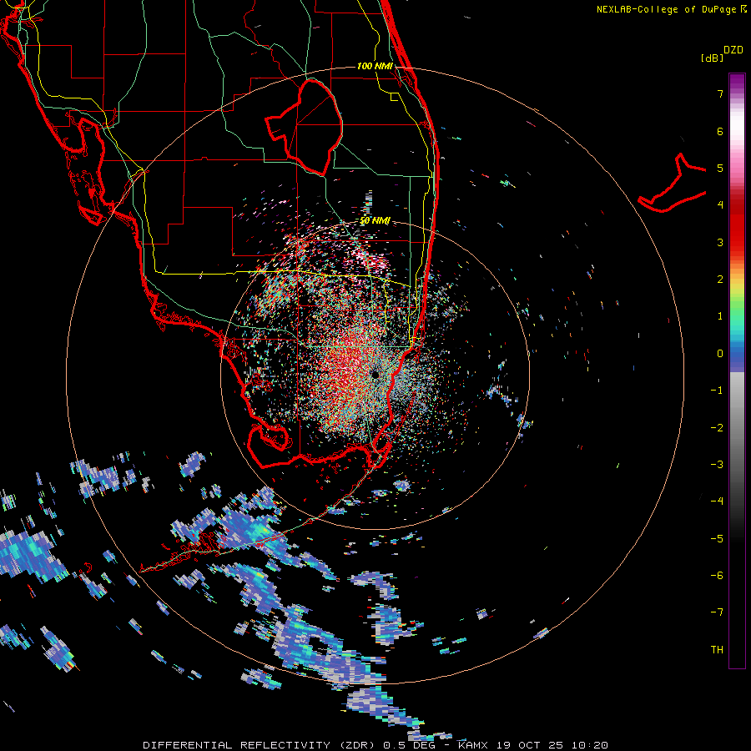Click the '-7' value on color scale
The width and height of the screenshot is (751, 751).
tap(717, 612)
